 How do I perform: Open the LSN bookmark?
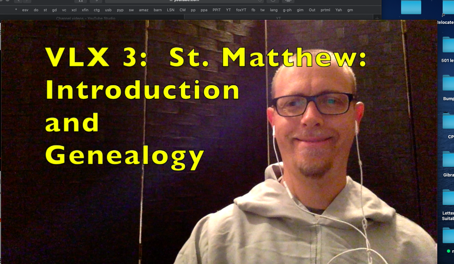171,10
